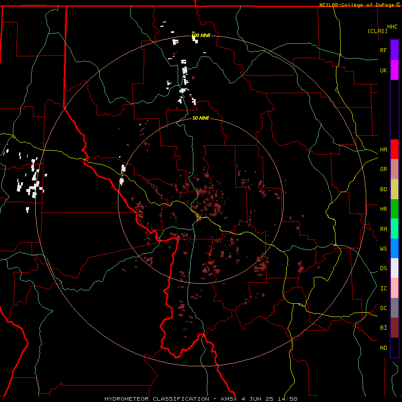Click the IC pink legend swatch
The width and height of the screenshot is (402, 402).
394,288
